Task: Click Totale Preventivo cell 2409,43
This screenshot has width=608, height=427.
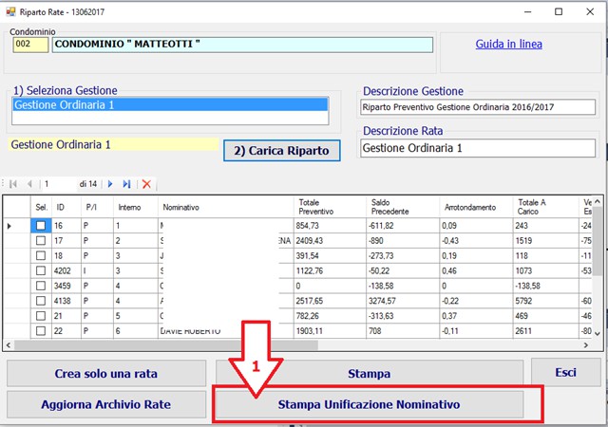Action: (x=330, y=241)
